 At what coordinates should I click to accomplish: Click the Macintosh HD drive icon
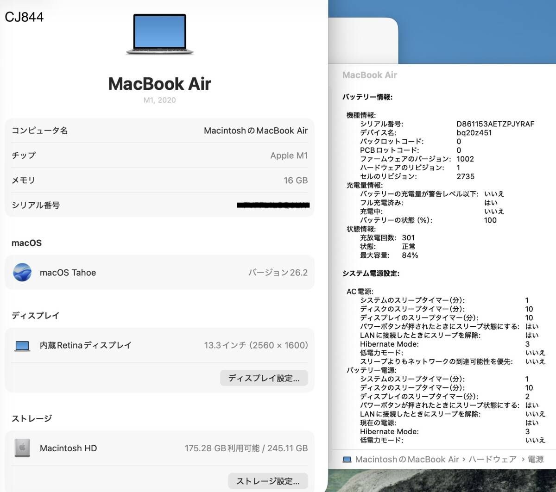click(x=22, y=448)
